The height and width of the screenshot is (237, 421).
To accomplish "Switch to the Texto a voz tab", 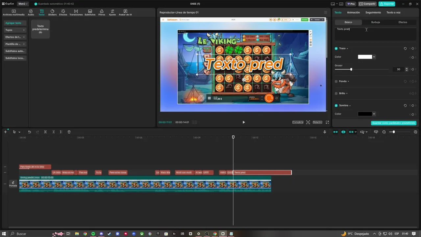I will [x=393, y=13].
